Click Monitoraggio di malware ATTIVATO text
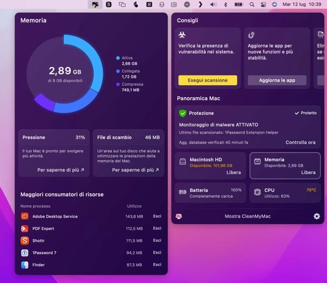The width and height of the screenshot is (327, 283). click(x=219, y=125)
